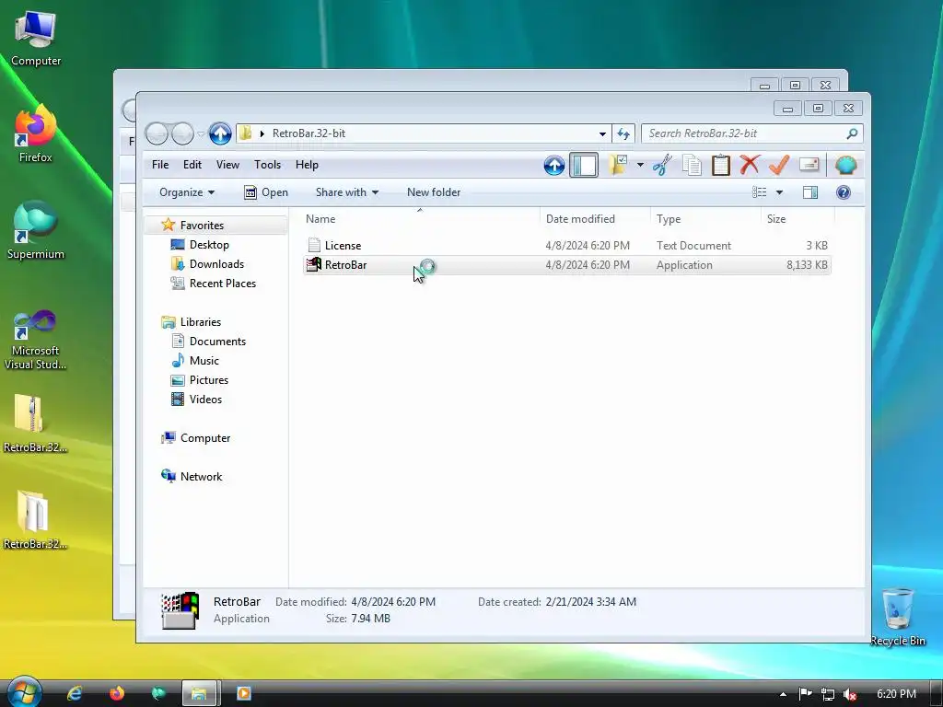Click the orange checkmark Properties icon
Viewport: 943px width, 707px height.
tap(779, 165)
